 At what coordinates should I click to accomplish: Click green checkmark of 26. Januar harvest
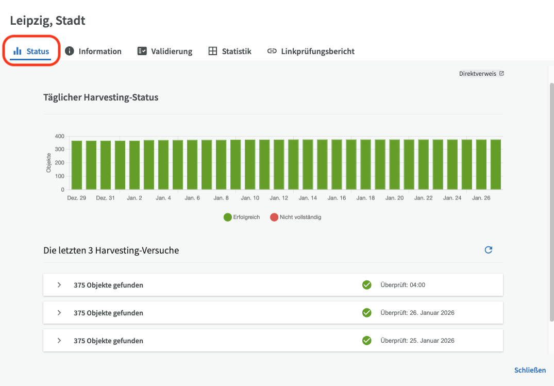(x=367, y=313)
